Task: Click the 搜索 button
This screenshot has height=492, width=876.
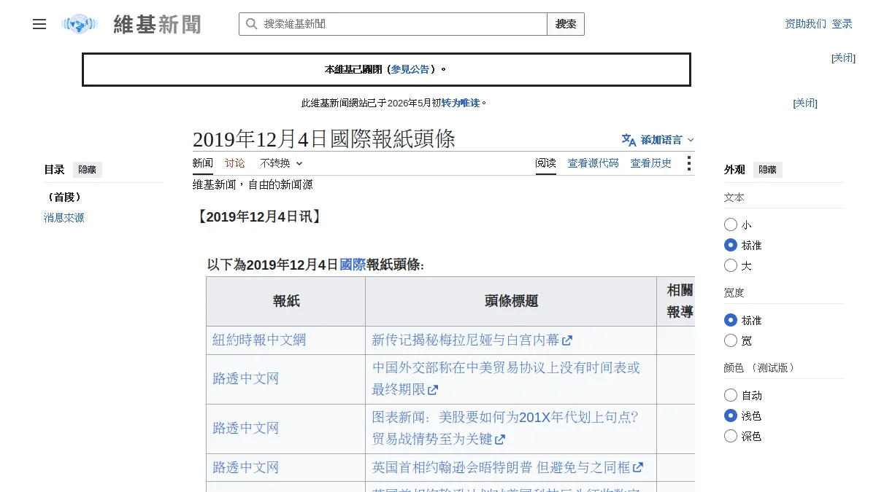Action: click(566, 24)
